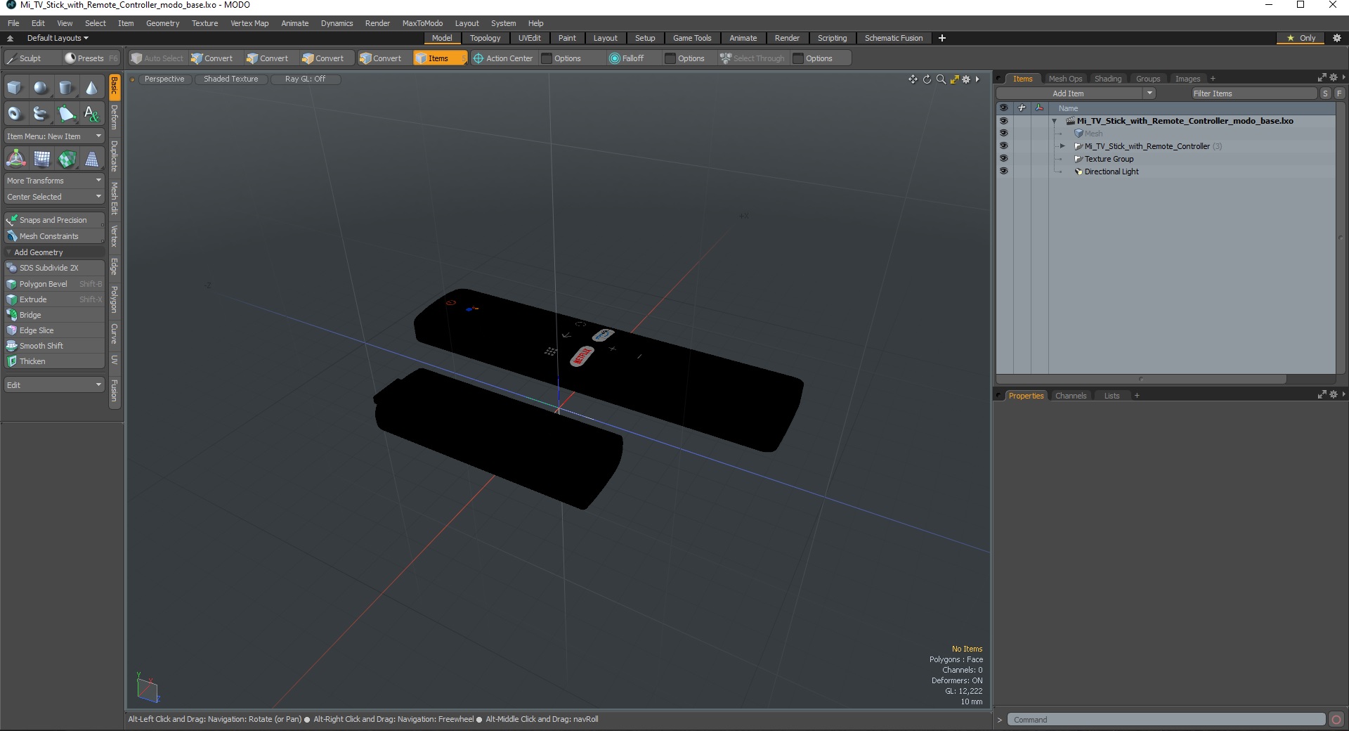This screenshot has width=1349, height=731.
Task: Click the Ray GL: Off button
Action: [x=306, y=79]
